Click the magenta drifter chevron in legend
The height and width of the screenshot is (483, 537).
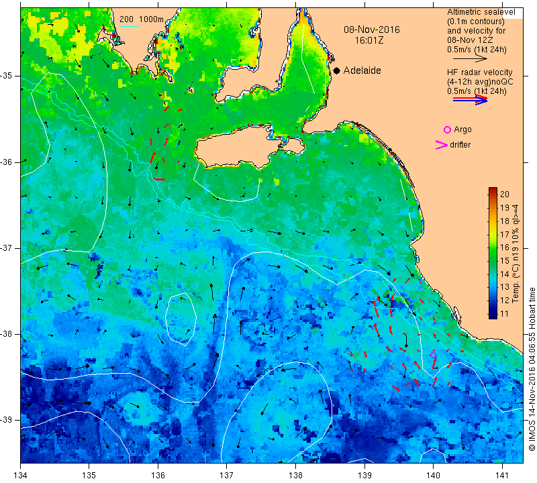(x=442, y=145)
